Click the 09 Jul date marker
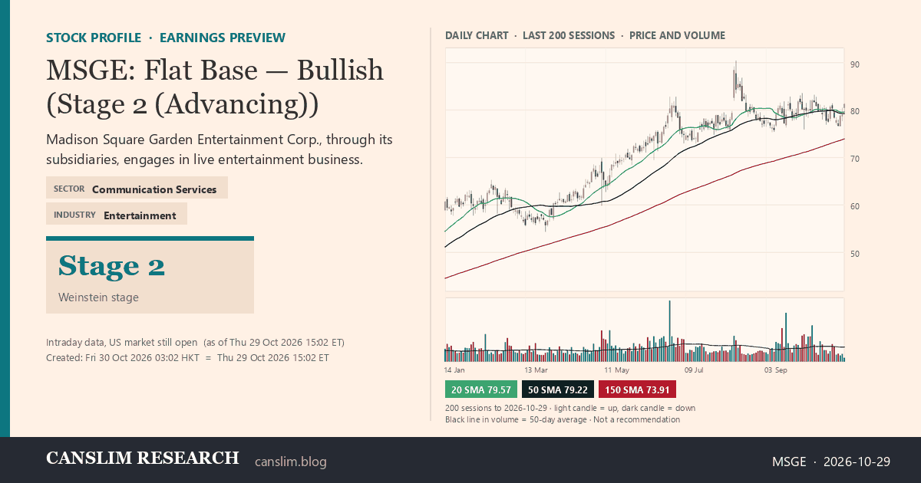 coord(694,370)
